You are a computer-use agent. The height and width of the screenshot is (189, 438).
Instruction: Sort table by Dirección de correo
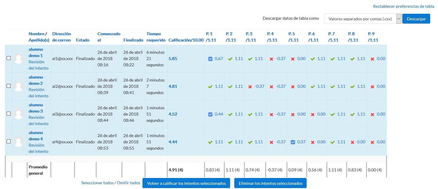point(61,37)
